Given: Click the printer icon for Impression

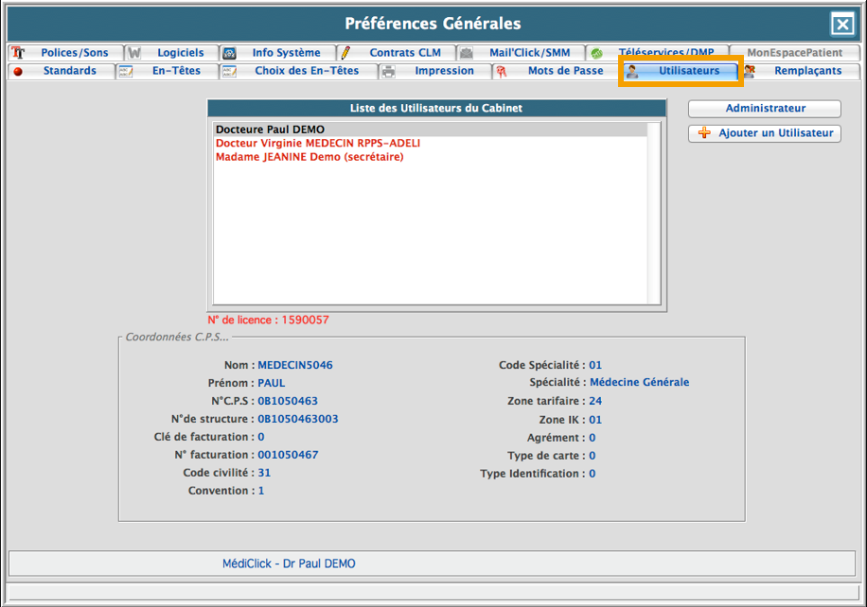Looking at the screenshot, I should [389, 71].
